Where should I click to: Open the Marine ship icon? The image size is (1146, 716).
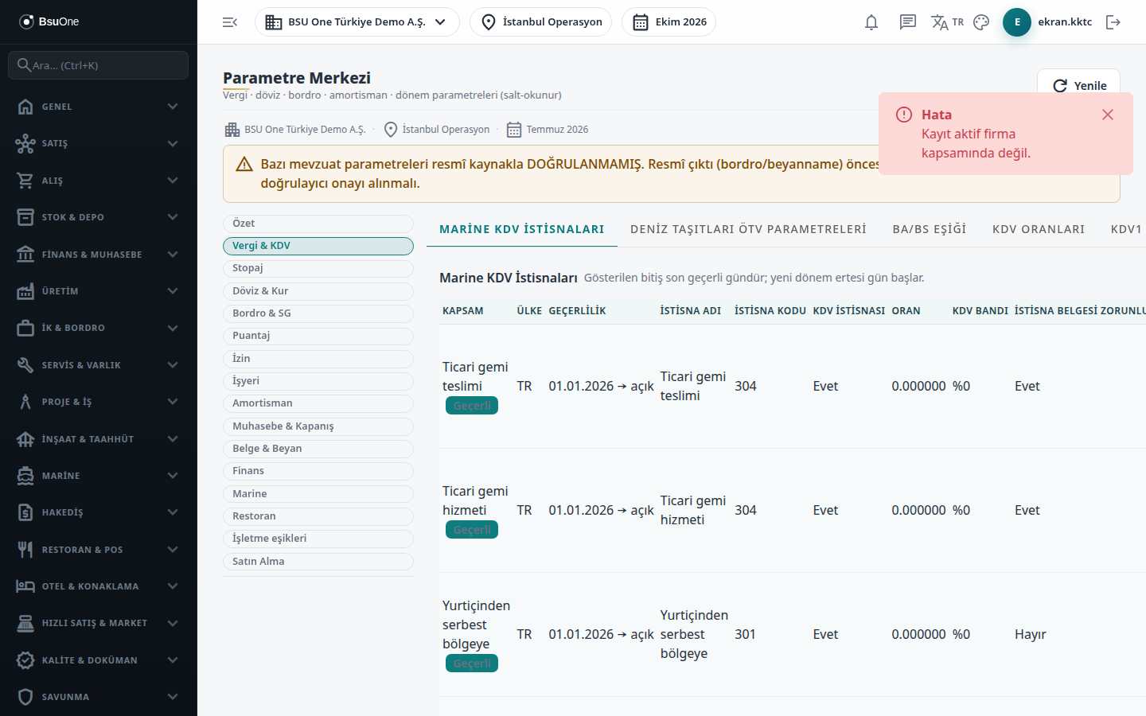(25, 476)
